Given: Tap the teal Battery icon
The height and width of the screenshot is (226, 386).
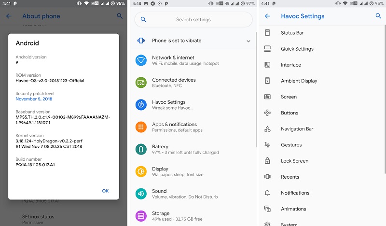Looking at the screenshot, I should [141, 149].
